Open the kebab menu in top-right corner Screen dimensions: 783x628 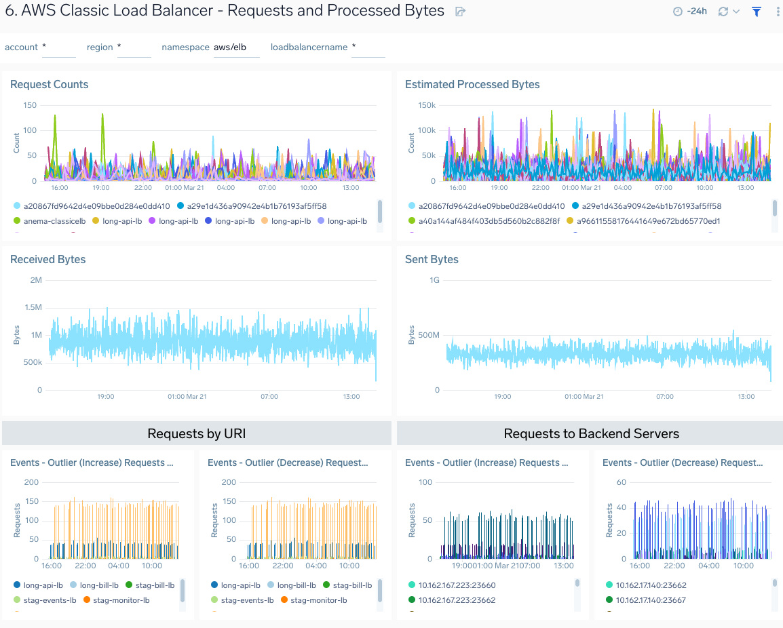[777, 11]
